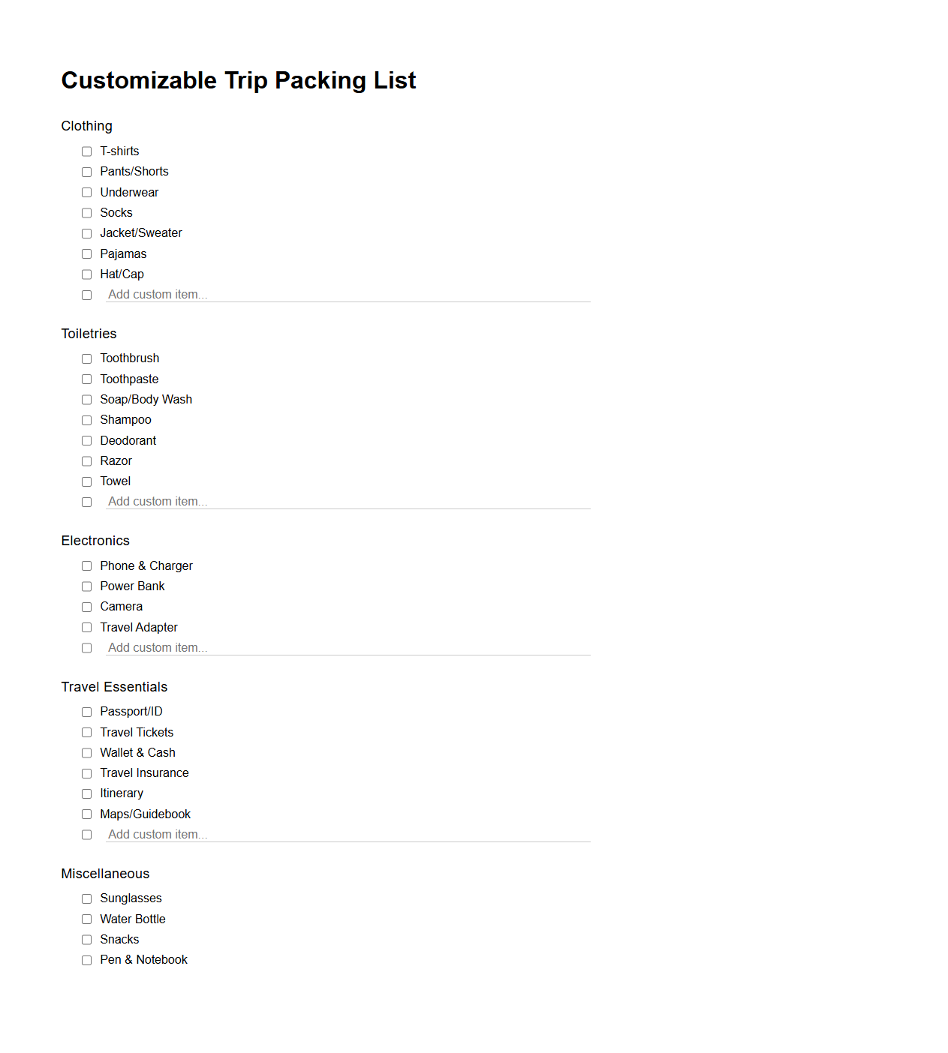
Task: Check the T-shirts checkbox
Action: 86,151
